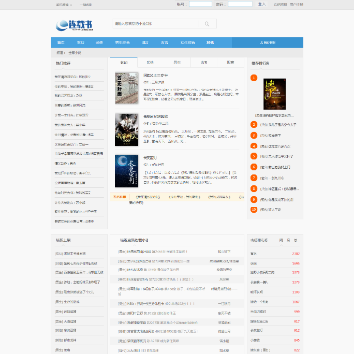Click the login button after the password field
Screen dimensions: 354x354
pos(262,4)
